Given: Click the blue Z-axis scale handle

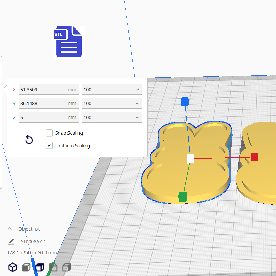Looking at the screenshot, I should pyautogui.click(x=185, y=101).
